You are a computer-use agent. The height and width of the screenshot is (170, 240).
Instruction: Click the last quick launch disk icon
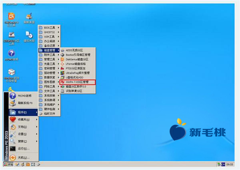(x=38, y=164)
